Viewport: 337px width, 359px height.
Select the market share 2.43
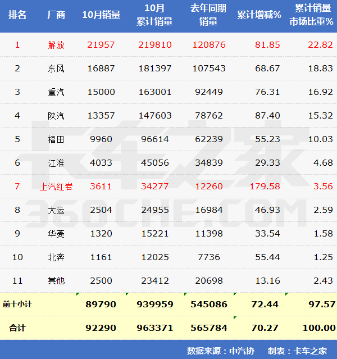pos(323,281)
